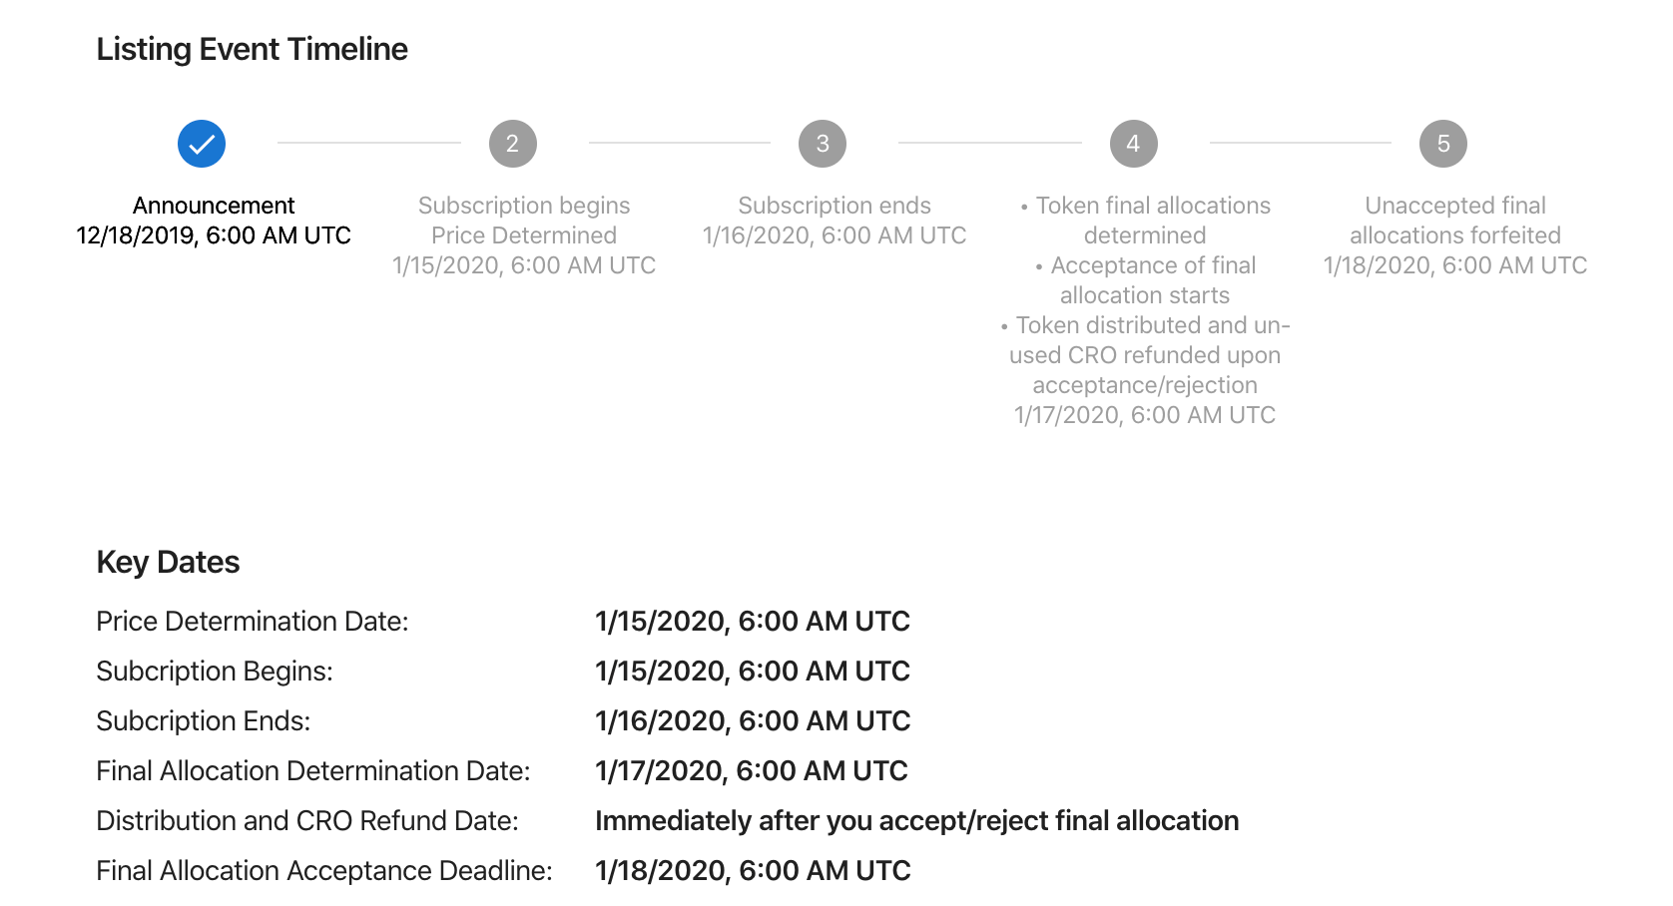Viewport: 1673px width, 906px height.
Task: Click the blue checkmark Announcement step icon
Action: tap(202, 144)
